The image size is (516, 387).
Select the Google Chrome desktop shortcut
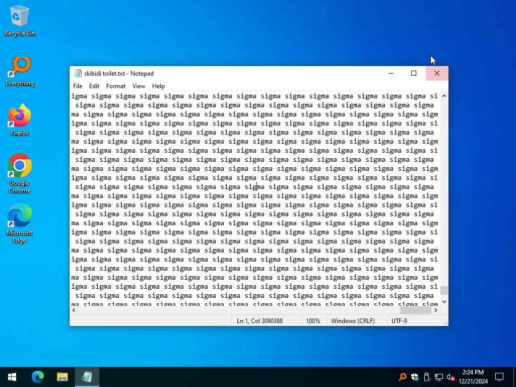pos(20,173)
